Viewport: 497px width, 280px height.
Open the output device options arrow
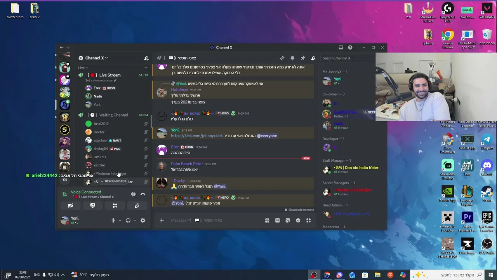point(135,220)
